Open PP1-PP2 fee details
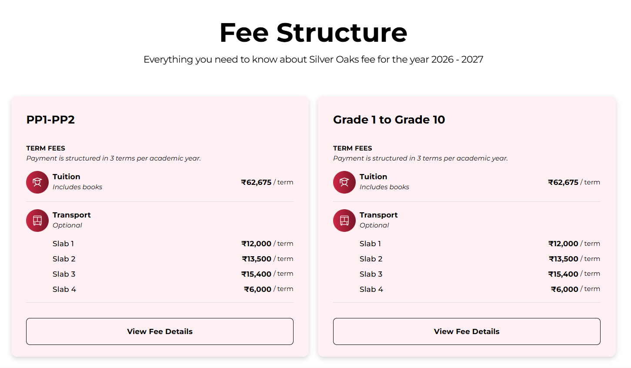 click(160, 331)
